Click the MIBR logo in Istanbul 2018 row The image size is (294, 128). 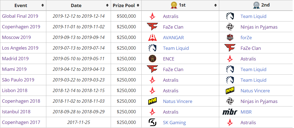(230, 112)
